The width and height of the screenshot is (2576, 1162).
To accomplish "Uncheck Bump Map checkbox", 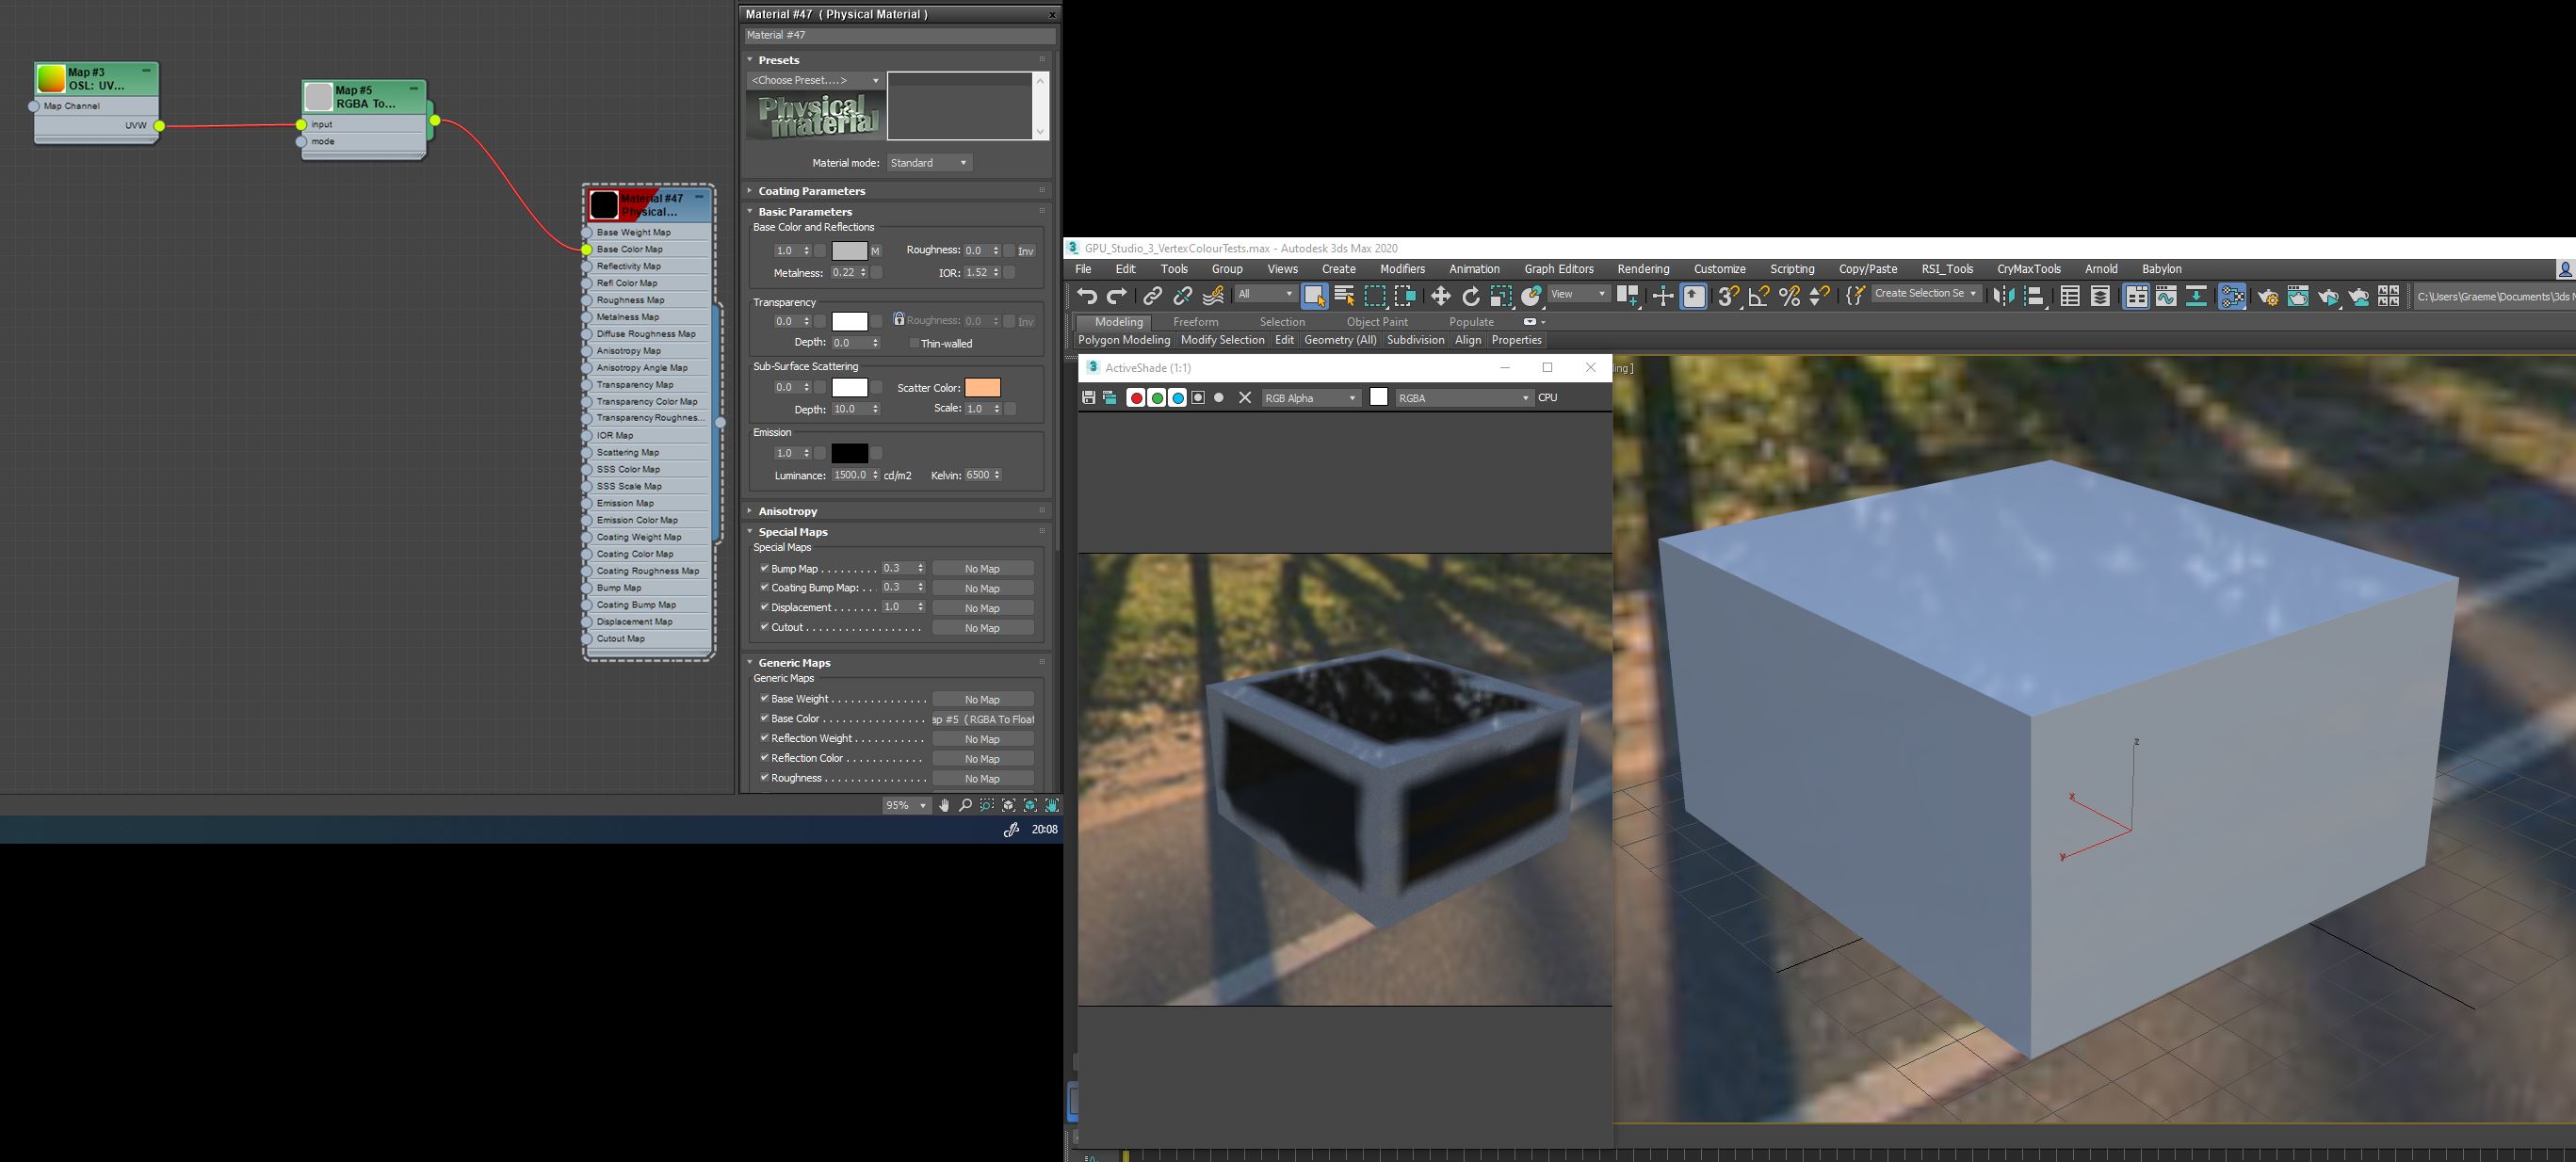I will coord(765,568).
